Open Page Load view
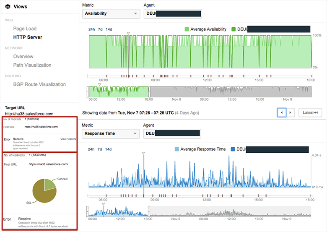327x232 pixels. (31, 29)
